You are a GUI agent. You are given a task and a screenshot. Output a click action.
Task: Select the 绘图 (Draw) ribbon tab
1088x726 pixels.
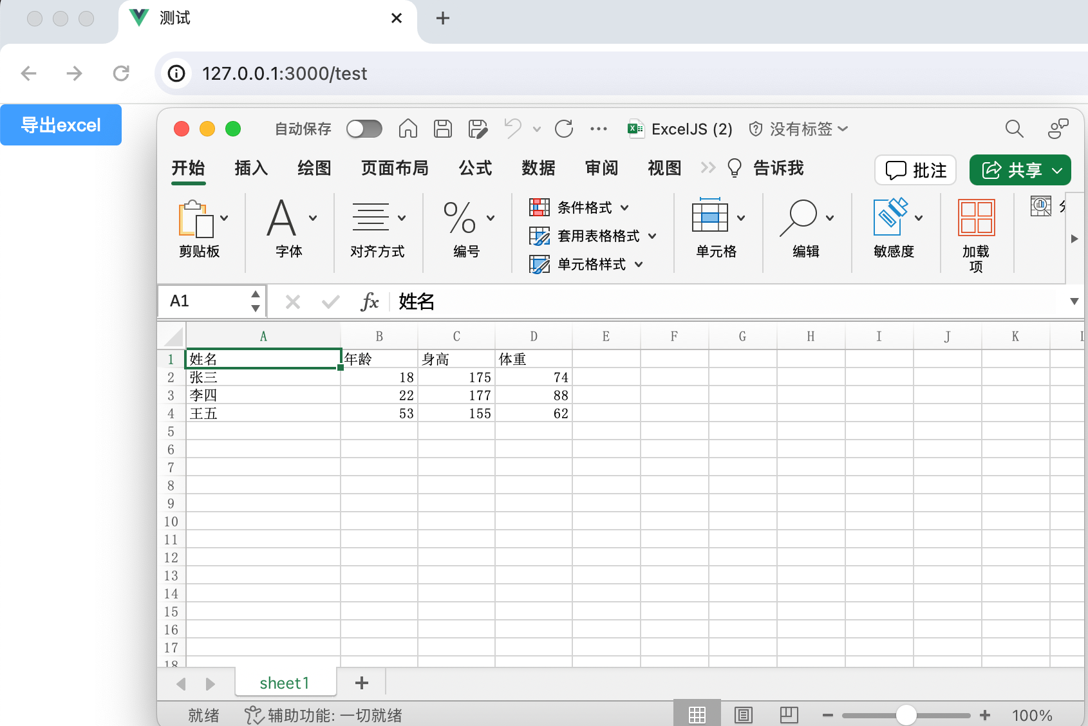tap(314, 168)
